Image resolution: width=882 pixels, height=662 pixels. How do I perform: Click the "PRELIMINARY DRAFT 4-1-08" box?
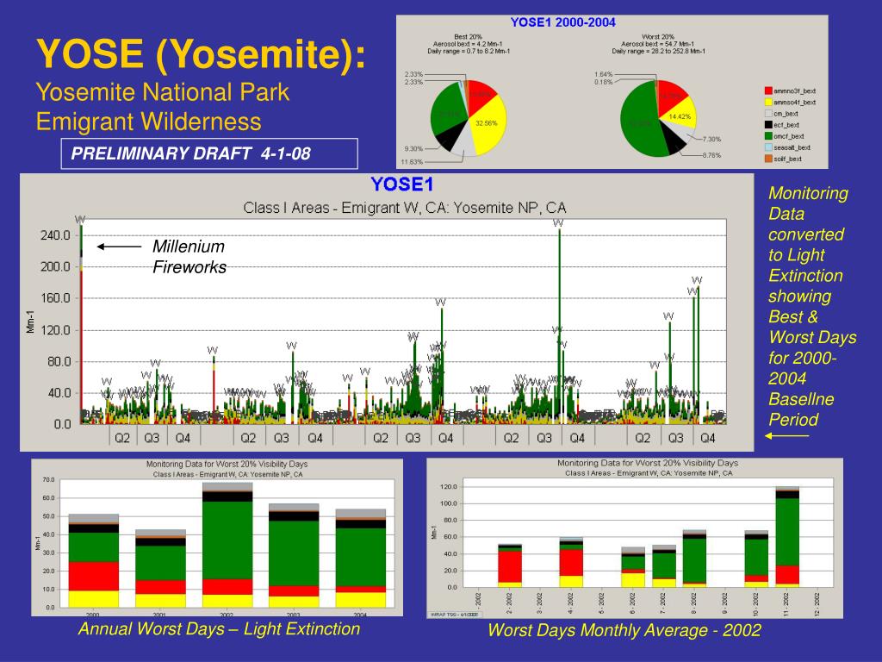click(x=209, y=153)
